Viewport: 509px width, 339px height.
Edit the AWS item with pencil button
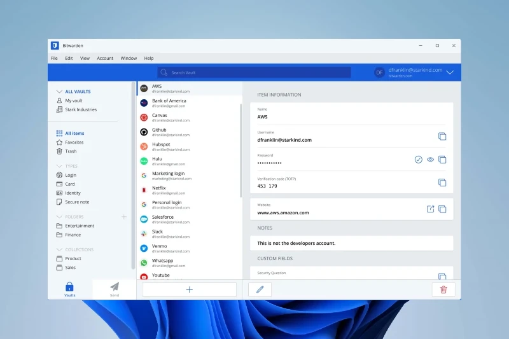point(260,289)
